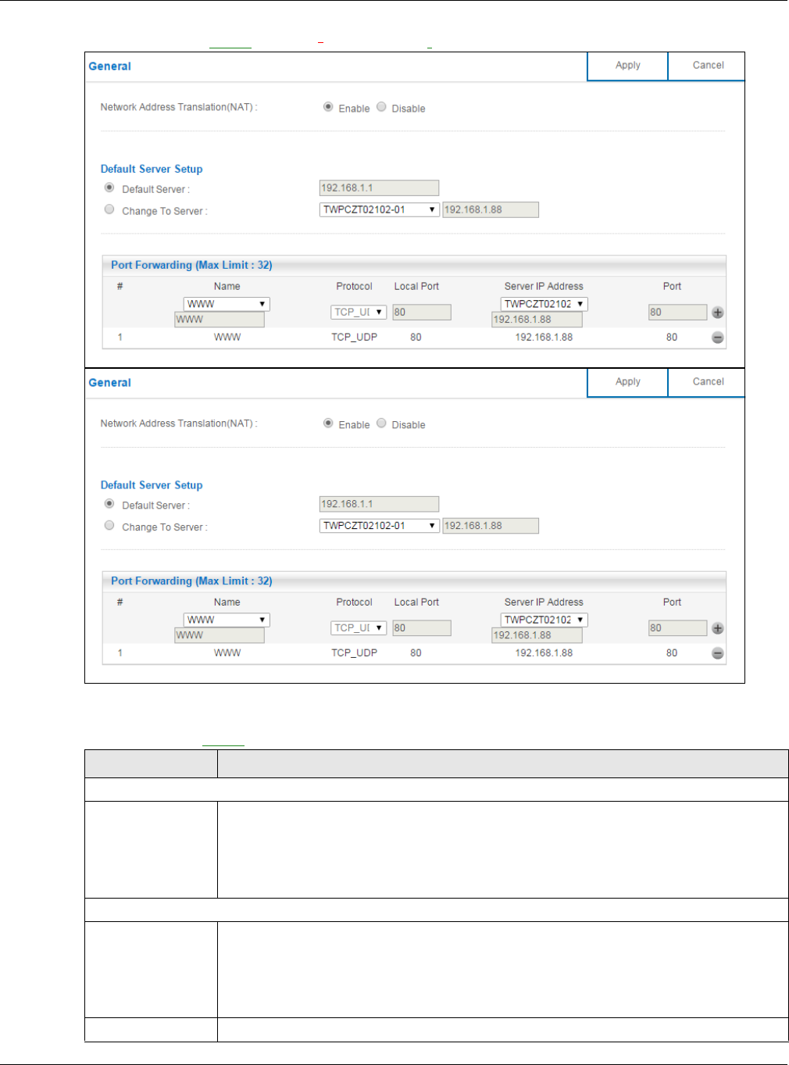
Task: Click Server IP Address input field, upper panel
Action: point(537,320)
